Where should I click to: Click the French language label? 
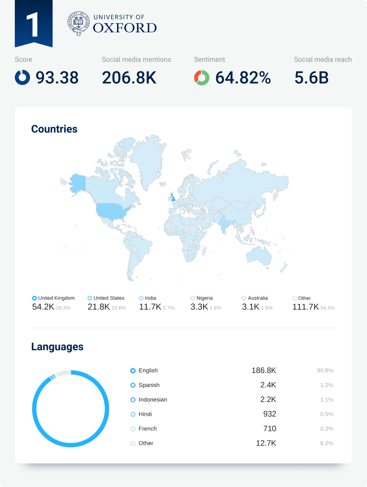click(x=148, y=429)
